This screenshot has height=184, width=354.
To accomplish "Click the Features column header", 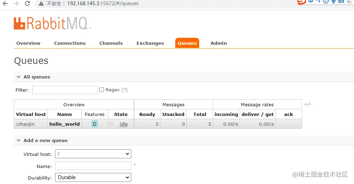I will (95, 114).
